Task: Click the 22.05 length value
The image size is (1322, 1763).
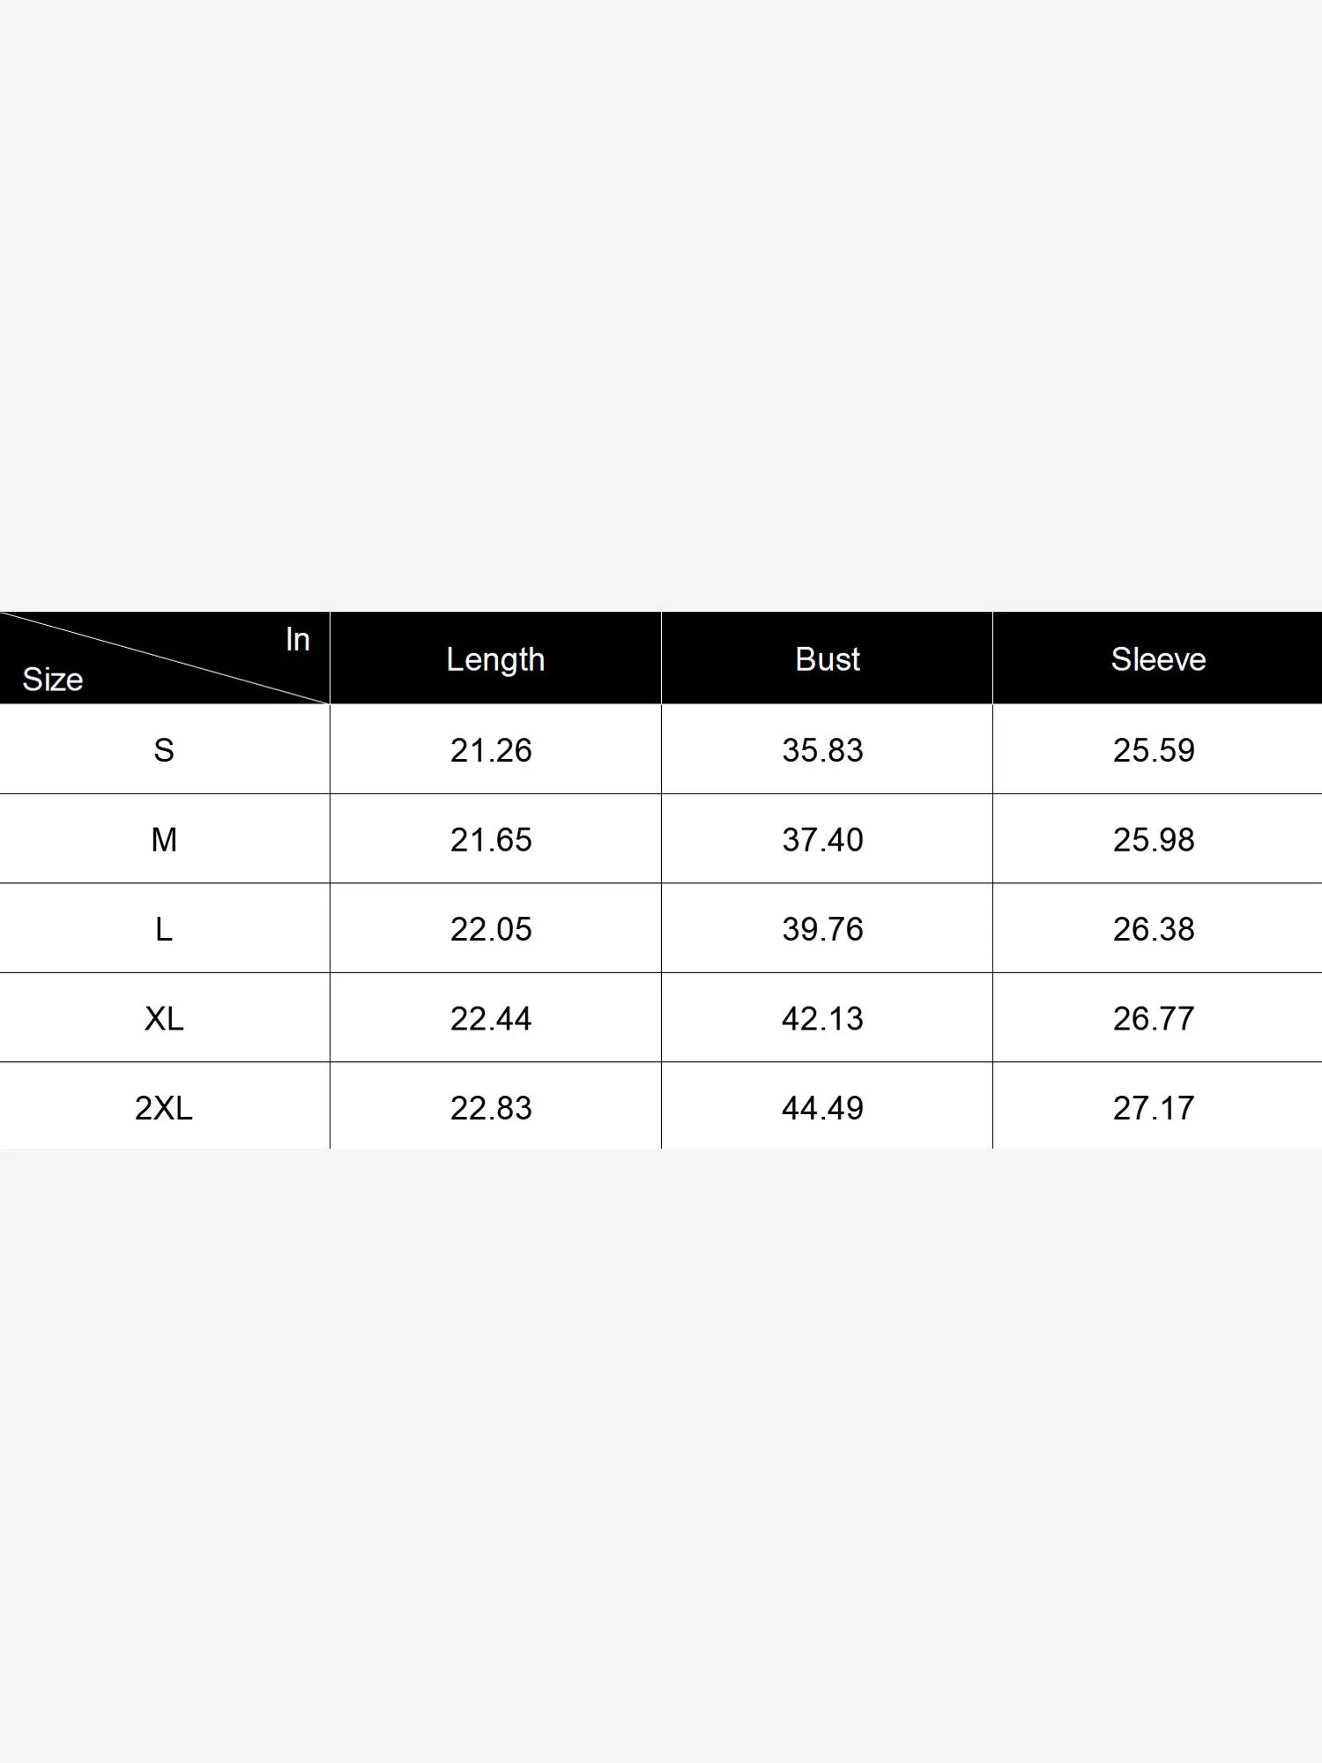Action: [x=491, y=929]
